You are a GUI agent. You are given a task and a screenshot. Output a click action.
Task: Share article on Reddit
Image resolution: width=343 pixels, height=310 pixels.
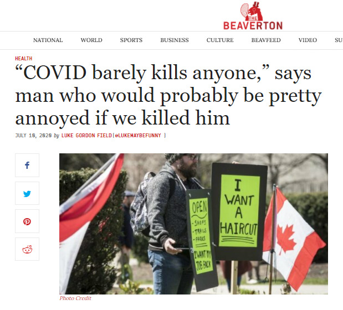(x=27, y=249)
